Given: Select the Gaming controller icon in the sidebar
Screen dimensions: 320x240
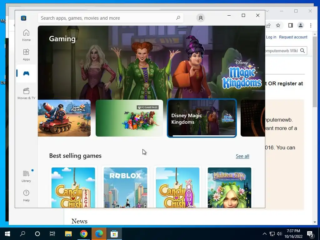Looking at the screenshot, I should [26, 73].
